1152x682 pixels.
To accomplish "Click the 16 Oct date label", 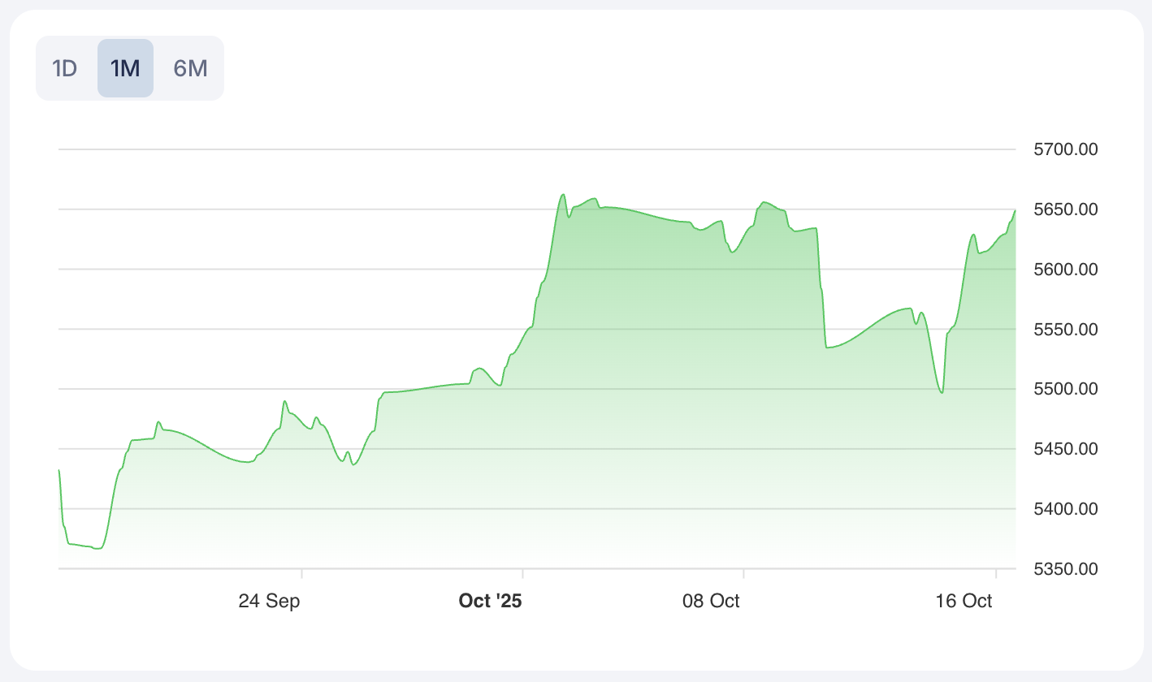I will (x=964, y=601).
